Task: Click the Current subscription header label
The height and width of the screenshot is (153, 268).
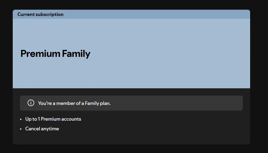Action: (x=40, y=15)
